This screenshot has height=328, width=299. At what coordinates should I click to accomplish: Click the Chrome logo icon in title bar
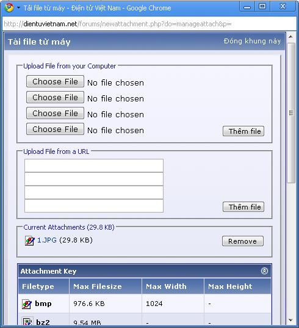click(x=9, y=7)
